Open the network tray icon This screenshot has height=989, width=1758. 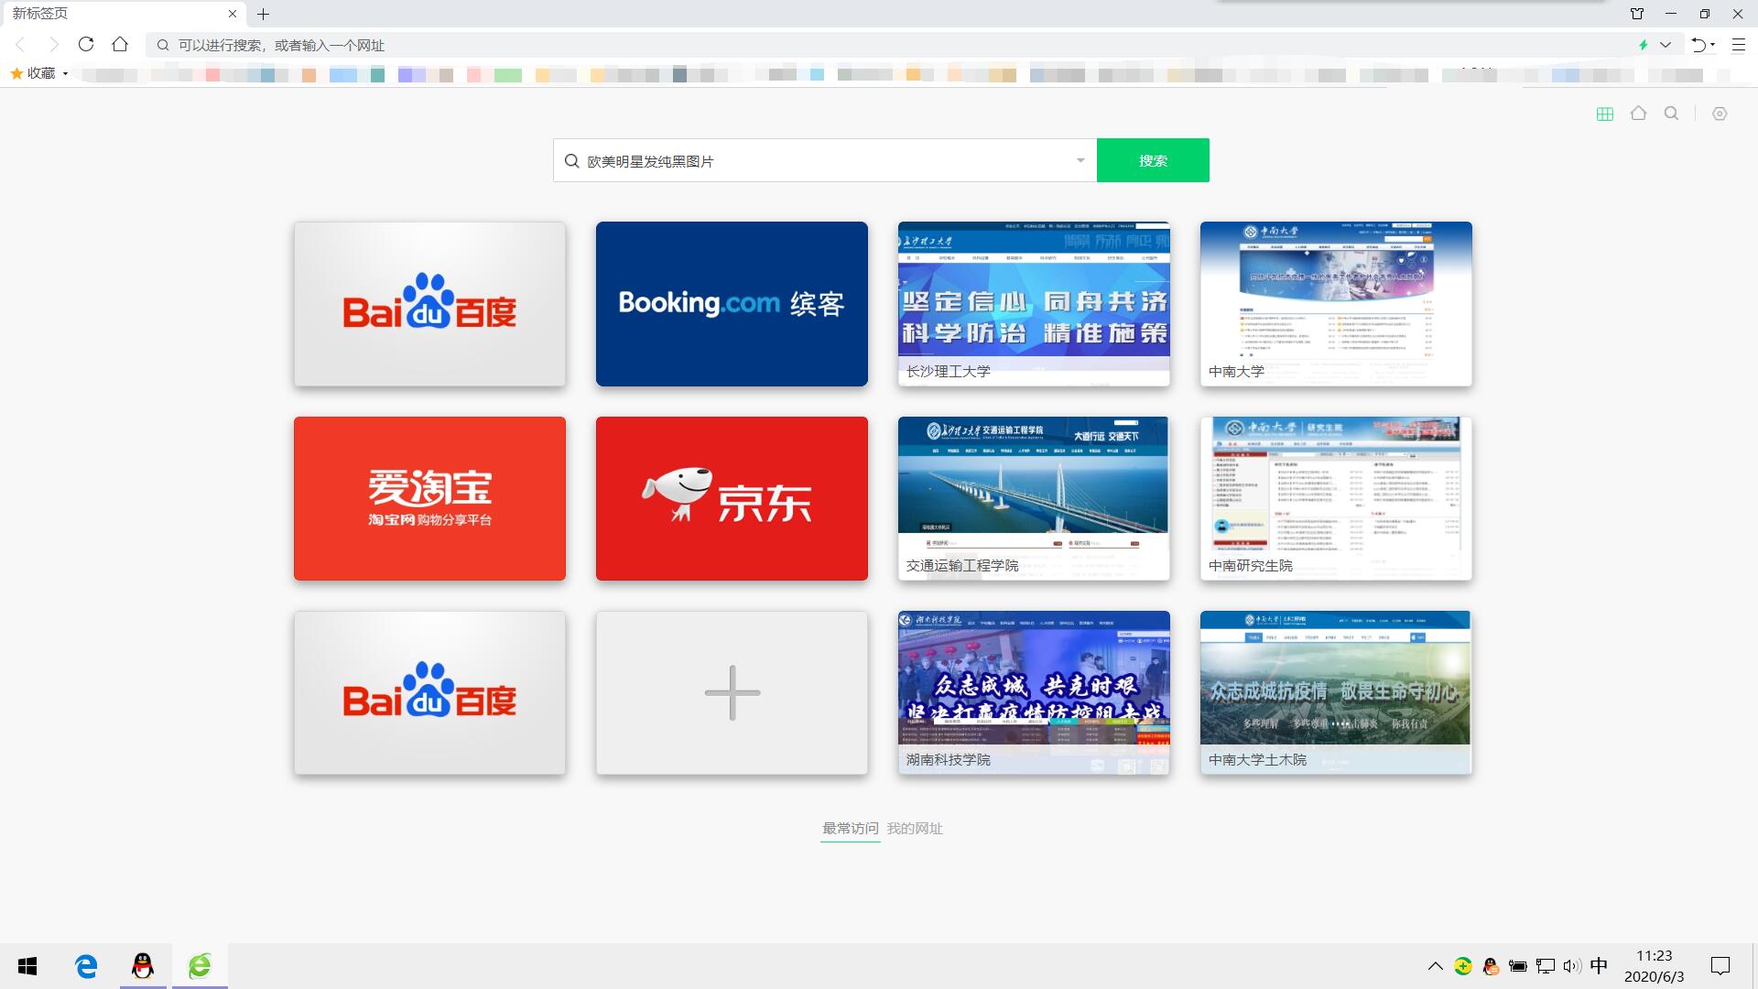tap(1546, 966)
